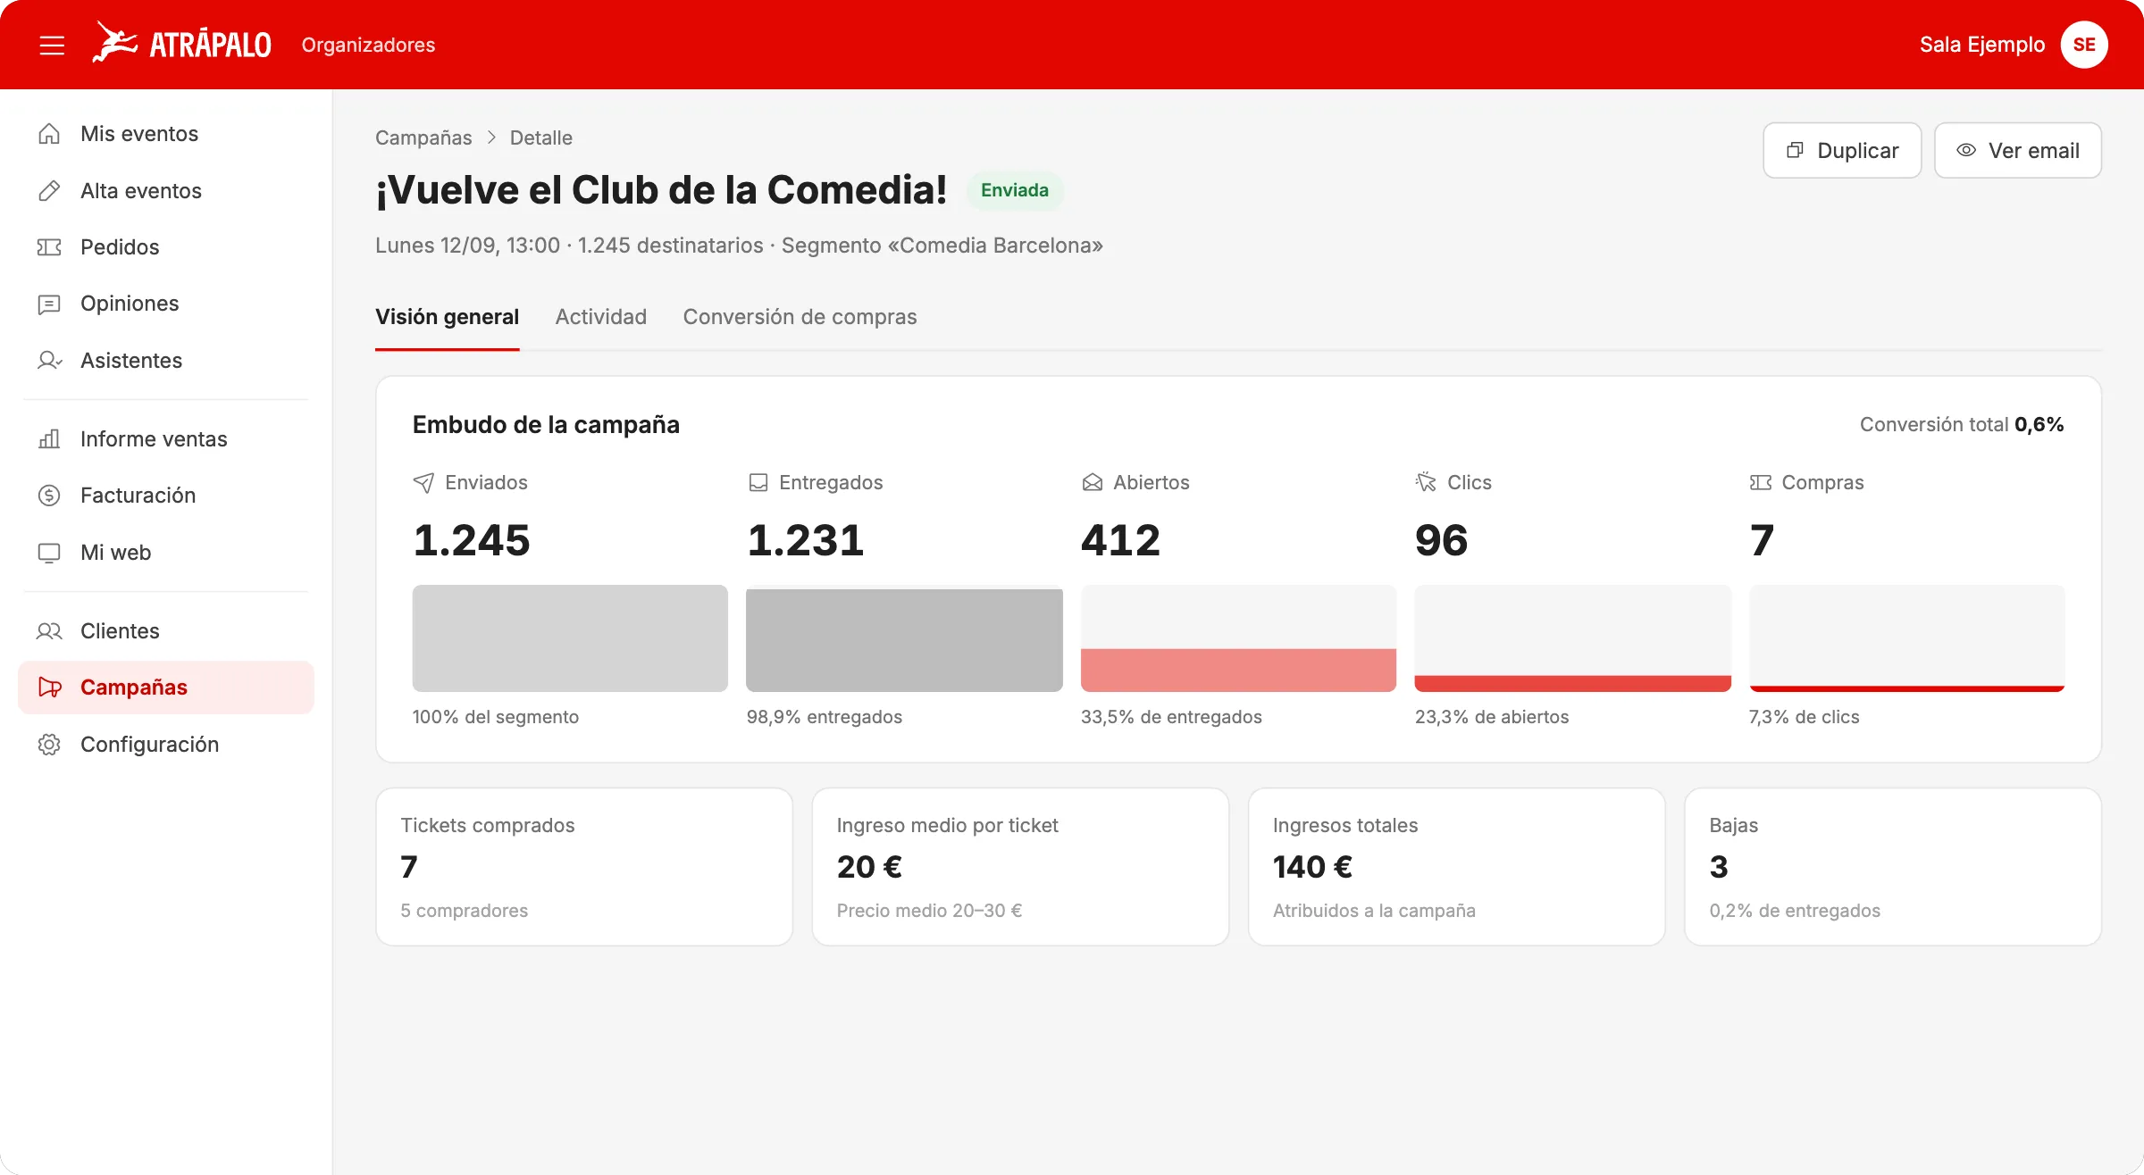Viewport: 2144px width, 1175px height.
Task: Click the Clics funnel bar
Action: 1572,638
